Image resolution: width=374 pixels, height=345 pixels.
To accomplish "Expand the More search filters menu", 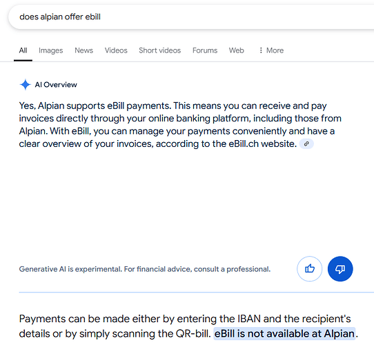I will click(x=271, y=50).
